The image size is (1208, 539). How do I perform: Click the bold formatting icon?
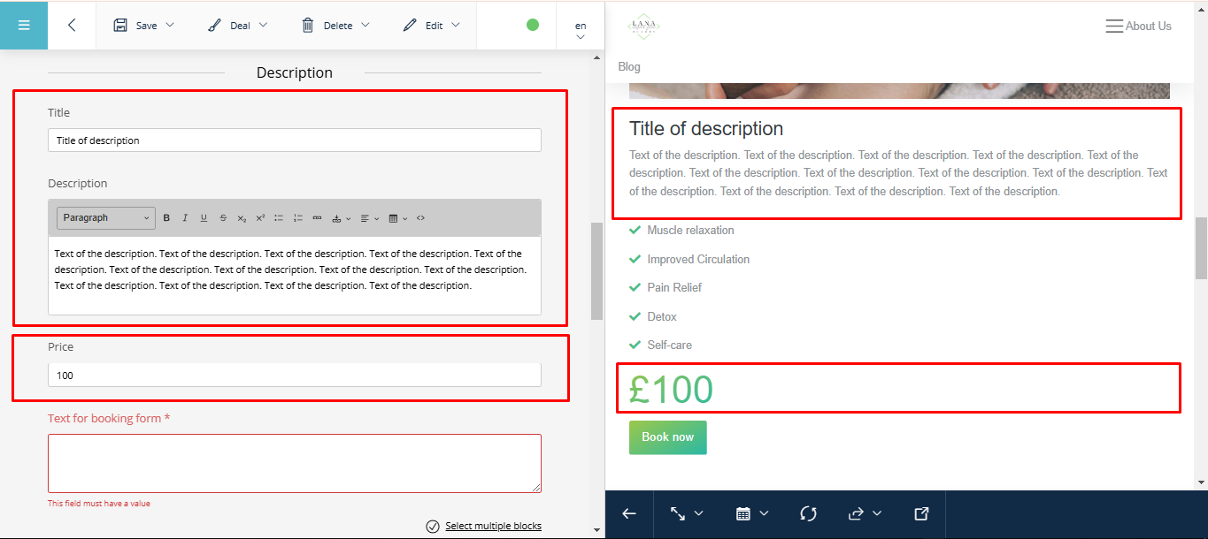point(166,218)
